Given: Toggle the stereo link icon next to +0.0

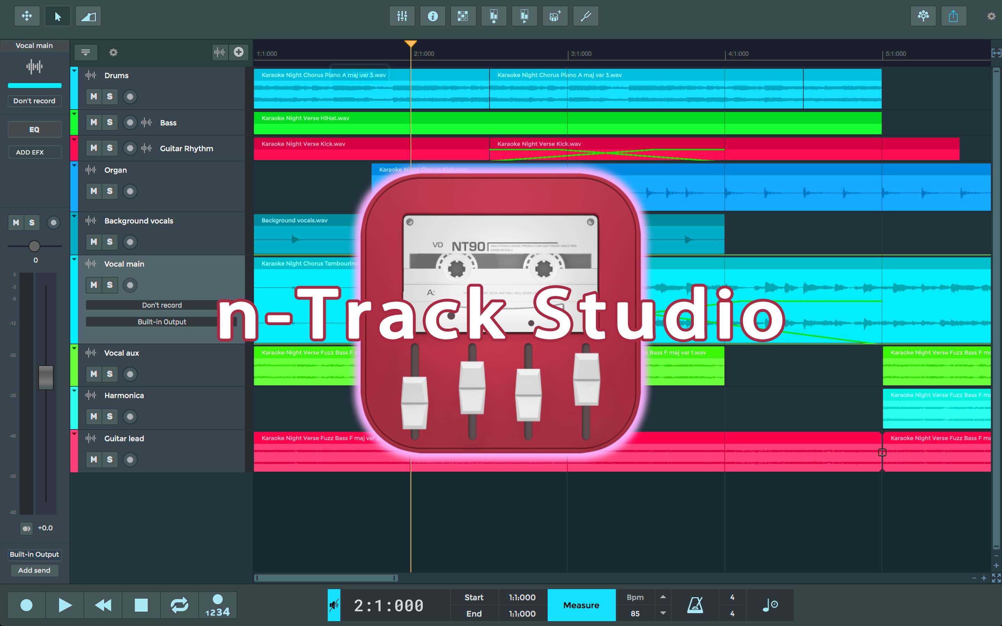Looking at the screenshot, I should pos(26,528).
